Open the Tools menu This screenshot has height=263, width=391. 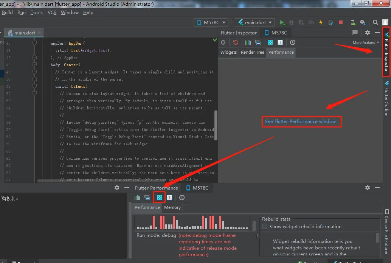[36, 12]
